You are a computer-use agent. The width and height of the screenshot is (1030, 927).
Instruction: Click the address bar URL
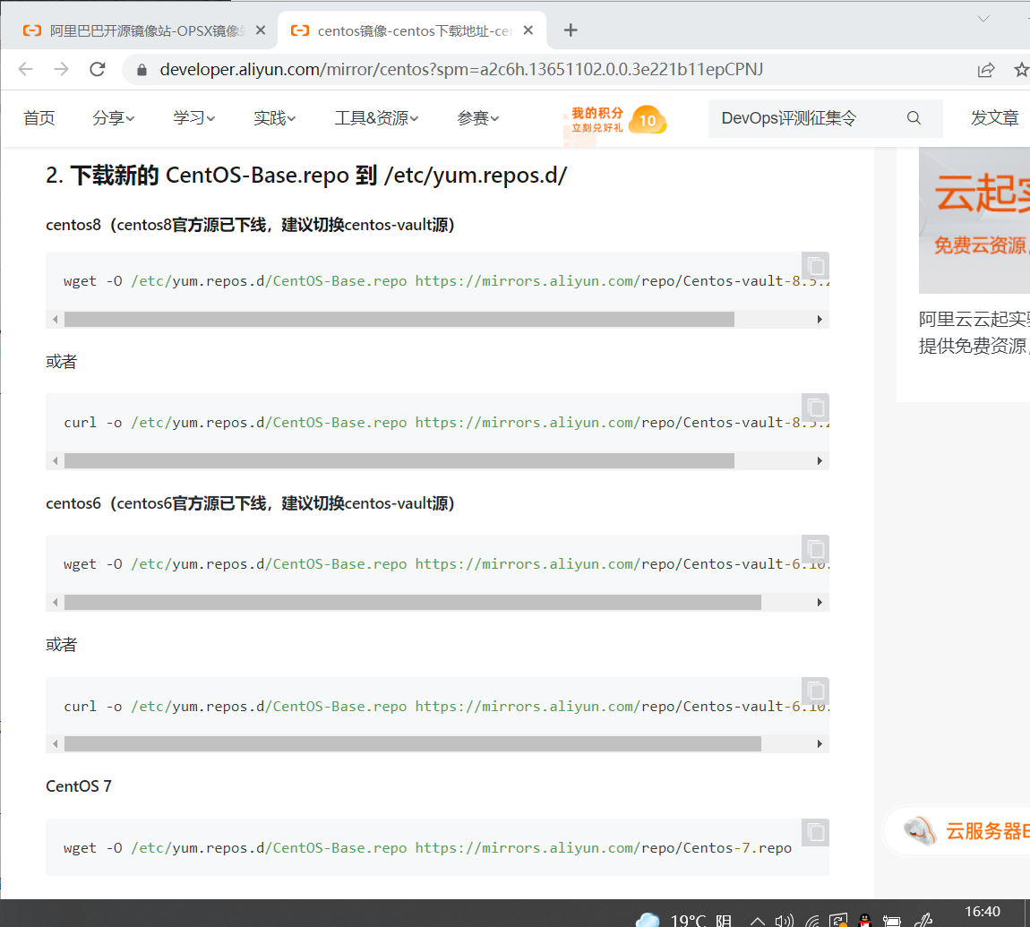461,70
